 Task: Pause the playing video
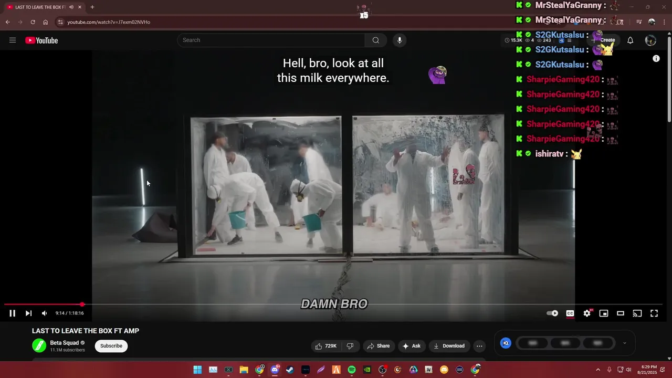point(13,313)
